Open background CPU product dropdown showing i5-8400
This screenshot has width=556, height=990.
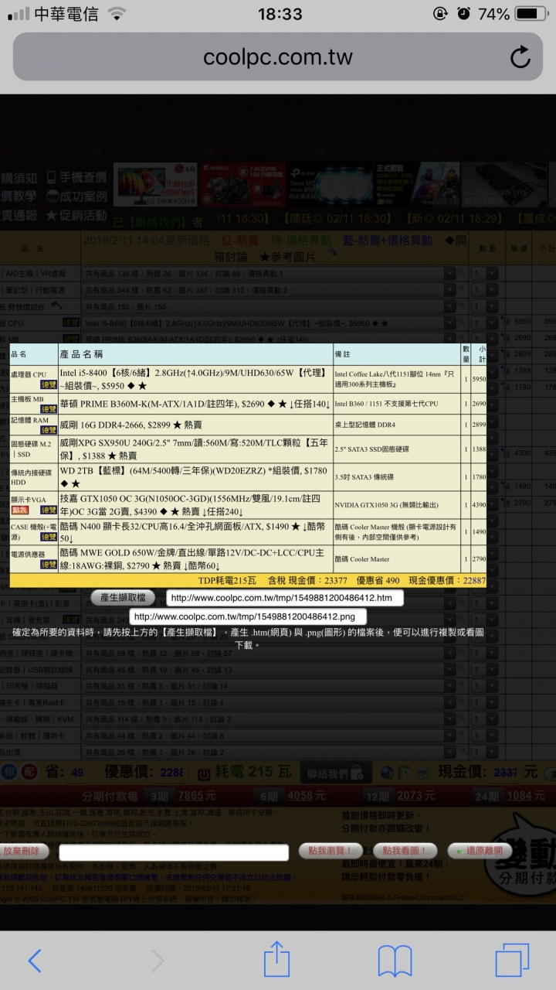[269, 322]
